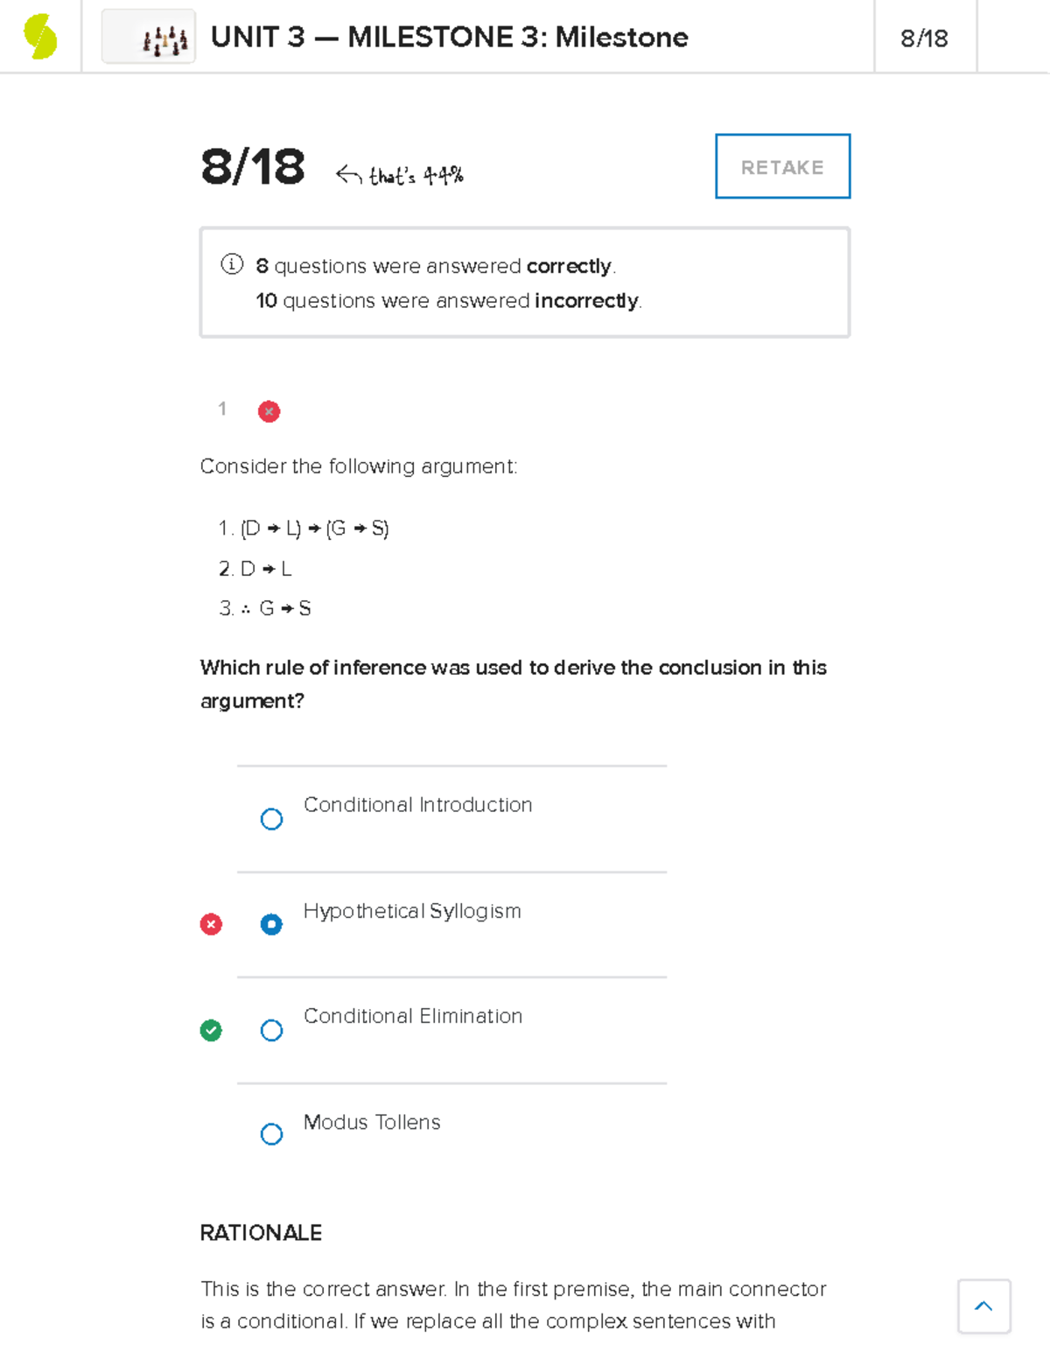This screenshot has height=1359, width=1050.
Task: Select the Modus Tollens radio button
Action: click(271, 1134)
